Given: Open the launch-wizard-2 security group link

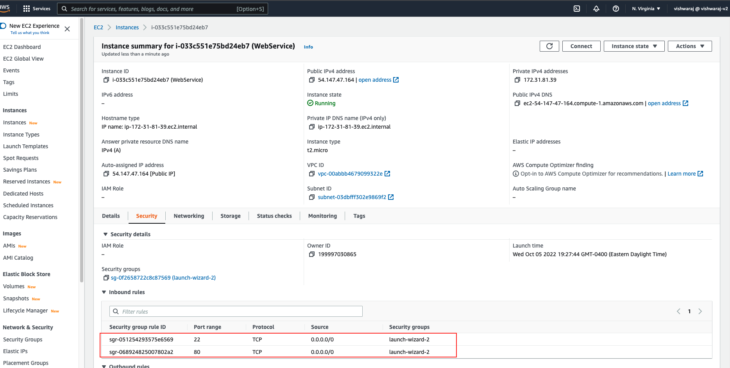Looking at the screenshot, I should pyautogui.click(x=163, y=278).
